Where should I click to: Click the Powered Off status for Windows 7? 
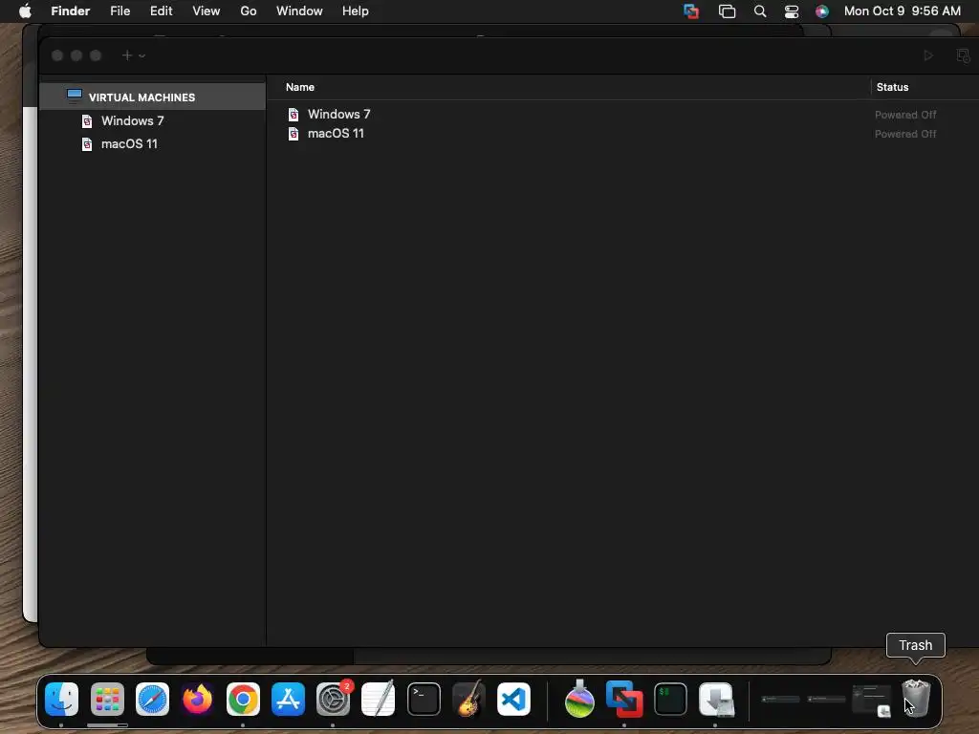pos(905,115)
